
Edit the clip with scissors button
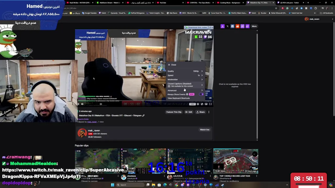[189, 112]
